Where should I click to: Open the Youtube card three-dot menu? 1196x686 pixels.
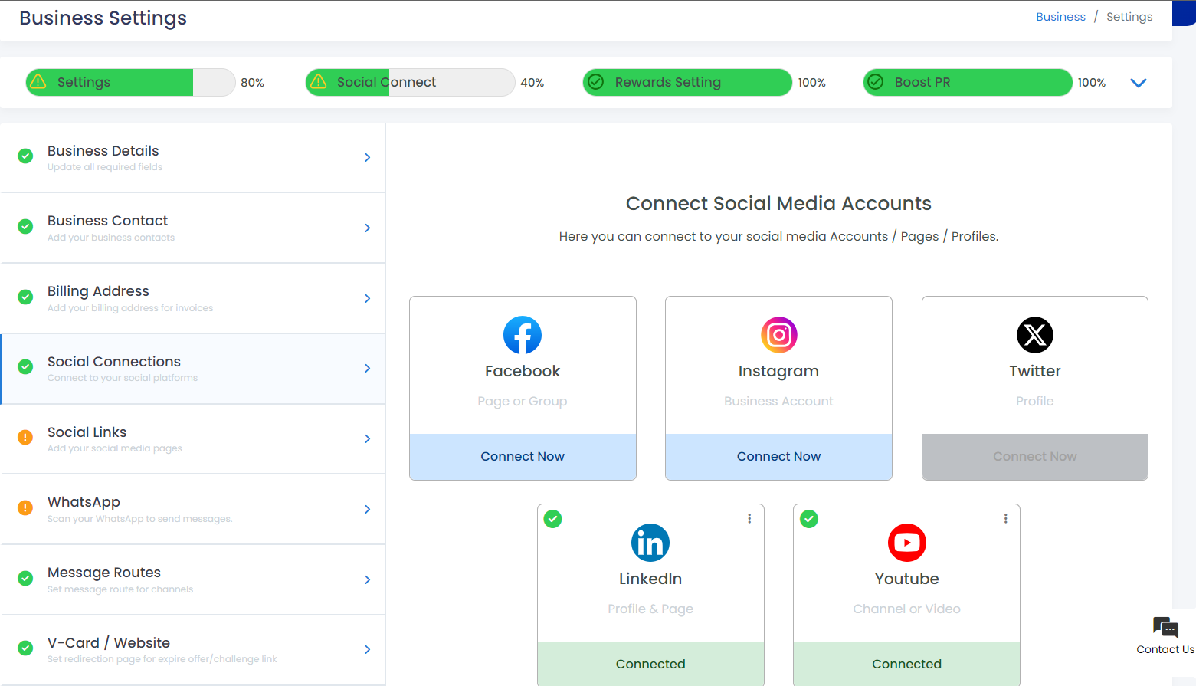pyautogui.click(x=1005, y=519)
